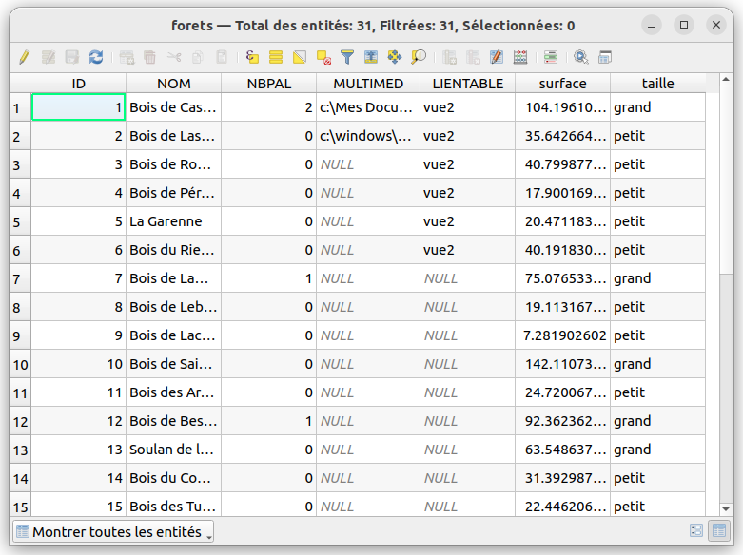Click the Bois de Leb… name cell

[174, 307]
